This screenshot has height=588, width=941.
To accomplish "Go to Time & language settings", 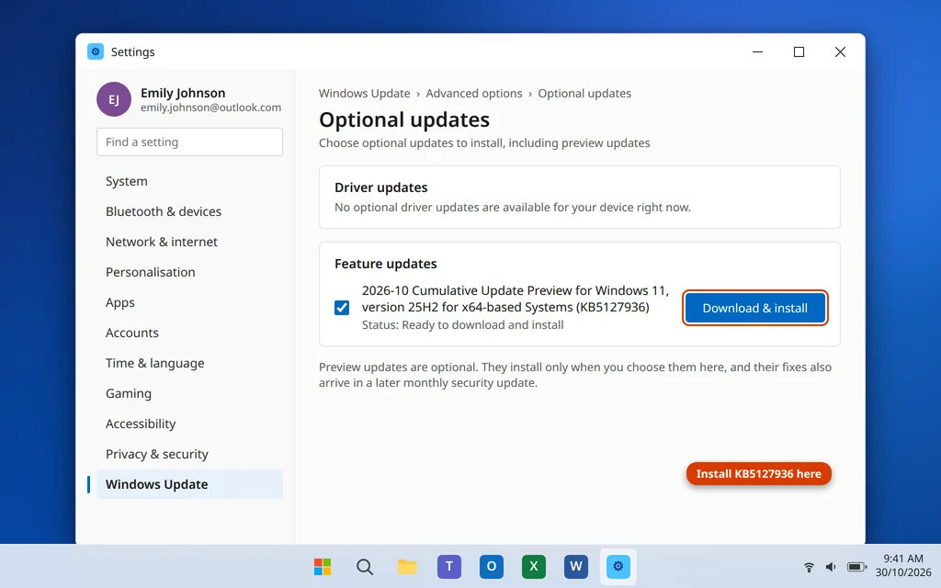I will coord(189,363).
